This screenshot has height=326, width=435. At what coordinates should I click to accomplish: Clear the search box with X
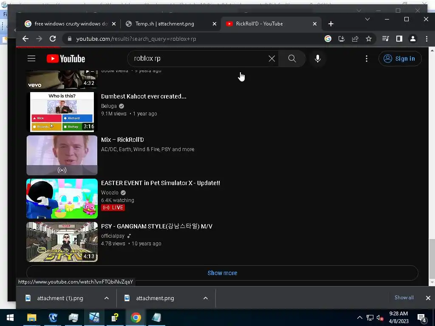point(271,59)
